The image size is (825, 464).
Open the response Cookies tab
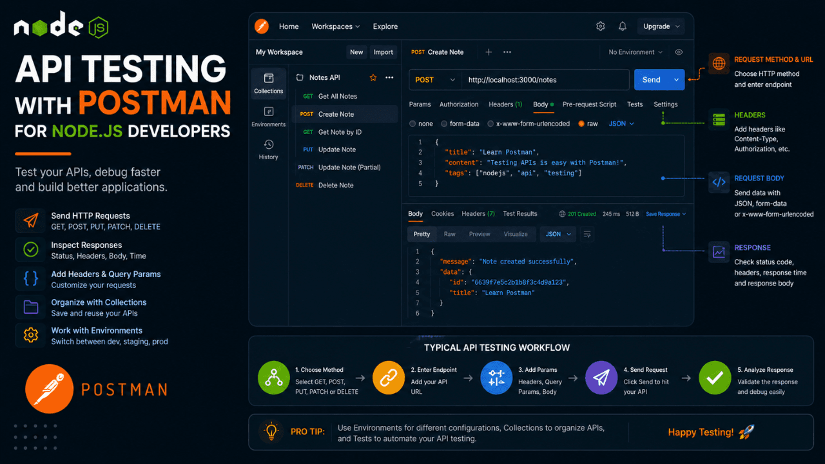point(443,214)
